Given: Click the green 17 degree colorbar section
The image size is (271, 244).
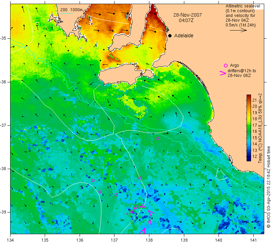Looking at the screenshot, I should pos(249,125).
